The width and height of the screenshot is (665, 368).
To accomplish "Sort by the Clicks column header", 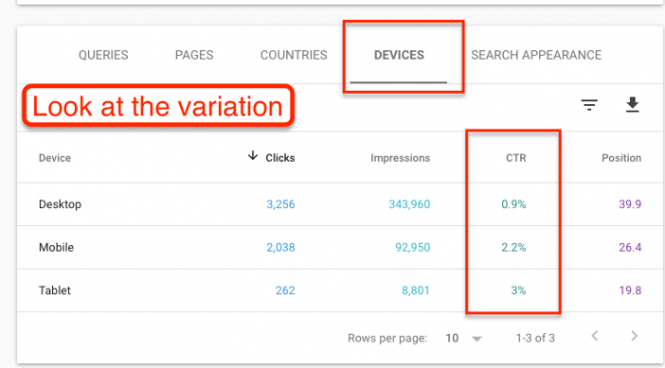I will [279, 158].
